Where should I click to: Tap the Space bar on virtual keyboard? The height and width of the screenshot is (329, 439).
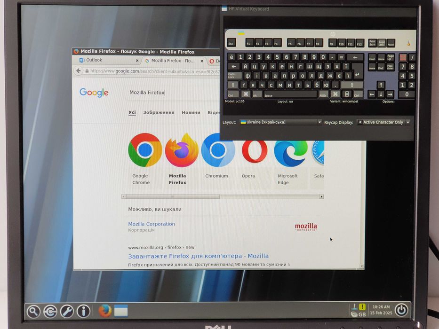(290, 94)
